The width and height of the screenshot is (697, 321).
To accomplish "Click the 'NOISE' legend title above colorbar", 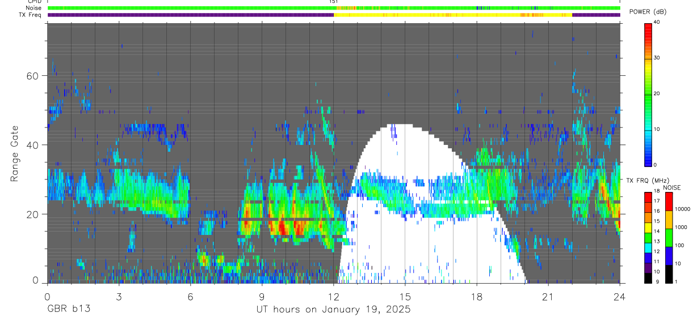I will click(x=672, y=187).
